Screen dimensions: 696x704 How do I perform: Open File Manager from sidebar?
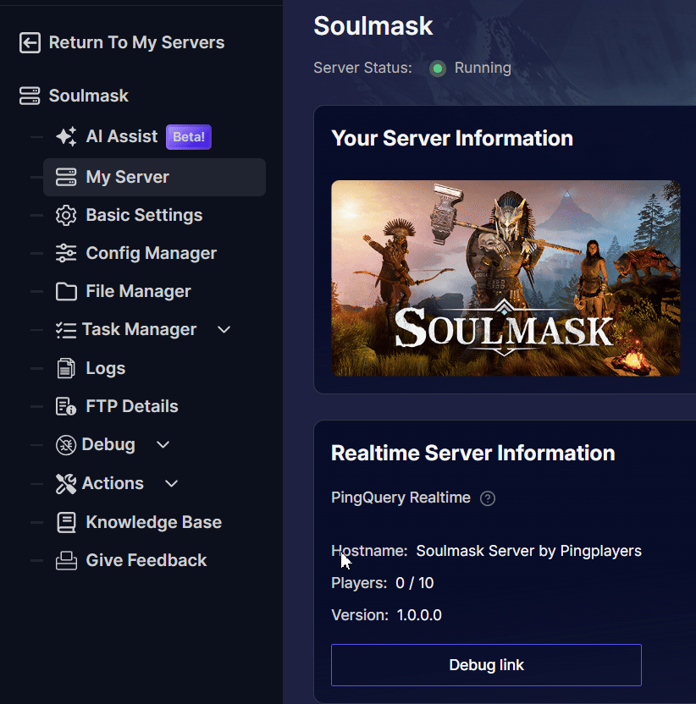coord(138,291)
